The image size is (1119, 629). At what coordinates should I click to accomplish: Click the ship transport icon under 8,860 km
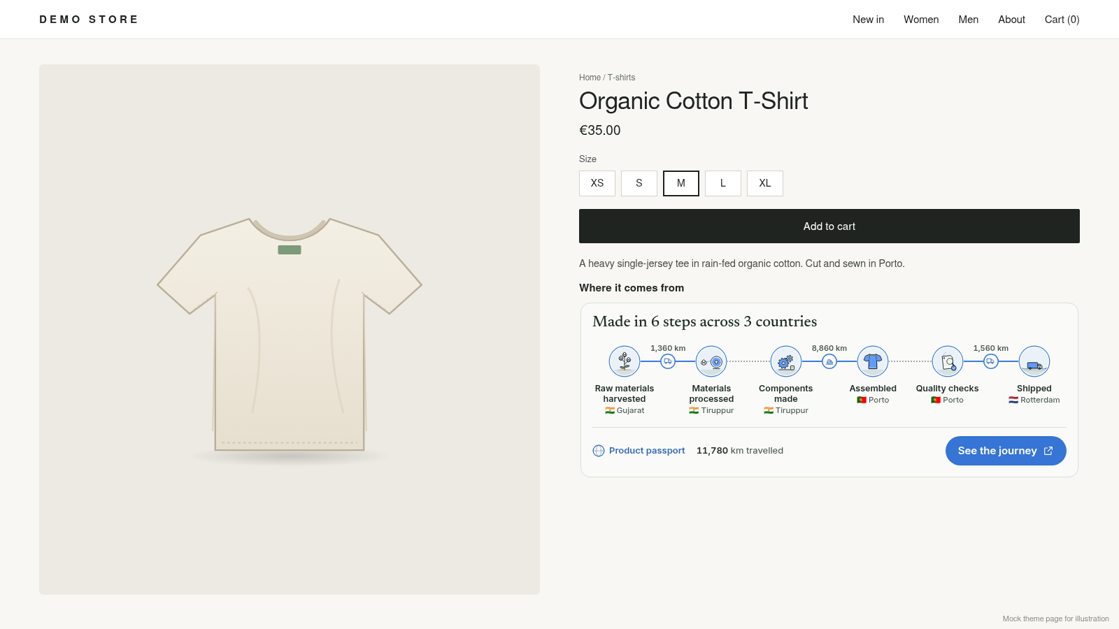pos(829,361)
